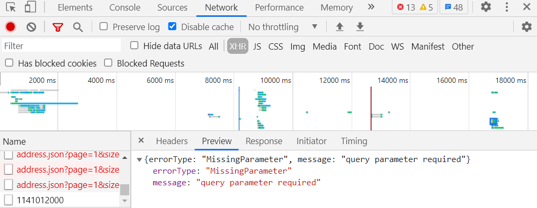Viewport: 537px width, 208px height.
Task: Export HAR file download arrow icon
Action: 360,27
